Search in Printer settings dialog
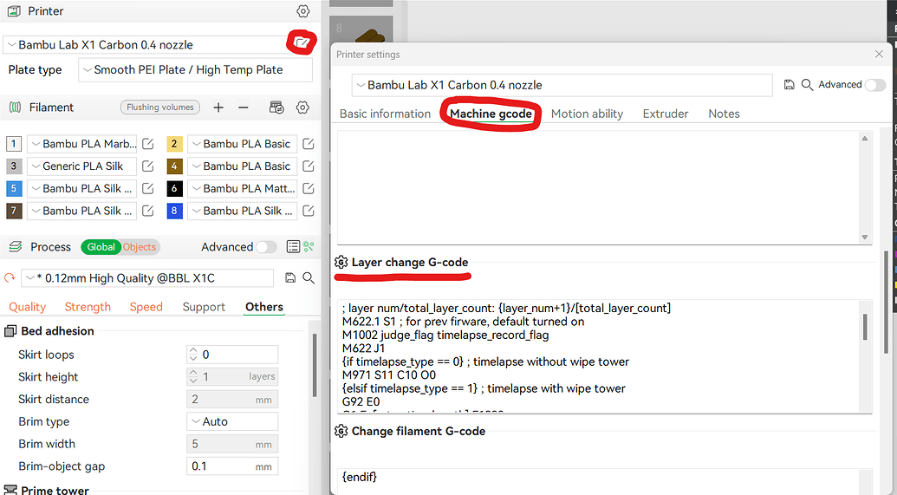Image resolution: width=897 pixels, height=495 pixels. (x=807, y=85)
